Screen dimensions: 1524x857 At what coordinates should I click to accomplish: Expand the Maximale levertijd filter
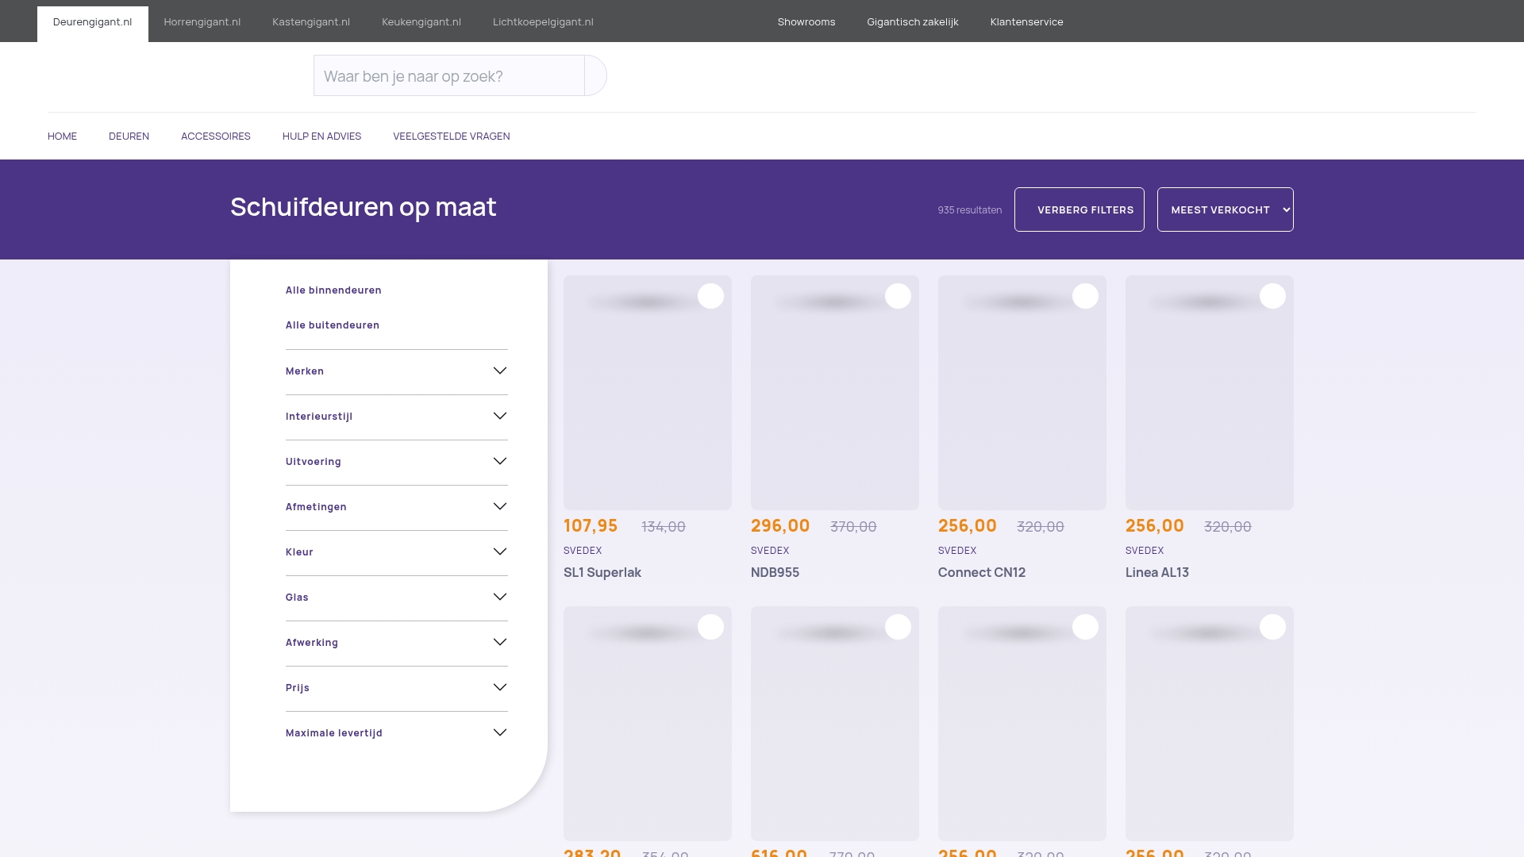pos(397,733)
